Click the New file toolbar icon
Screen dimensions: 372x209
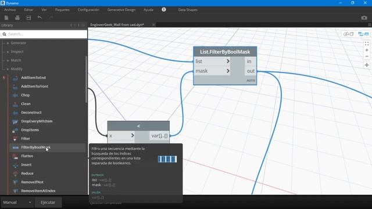click(6, 18)
